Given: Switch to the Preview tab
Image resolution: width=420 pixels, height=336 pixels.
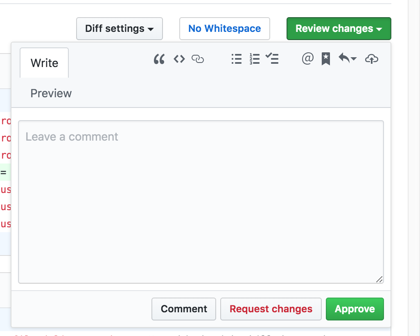Looking at the screenshot, I should [x=51, y=93].
